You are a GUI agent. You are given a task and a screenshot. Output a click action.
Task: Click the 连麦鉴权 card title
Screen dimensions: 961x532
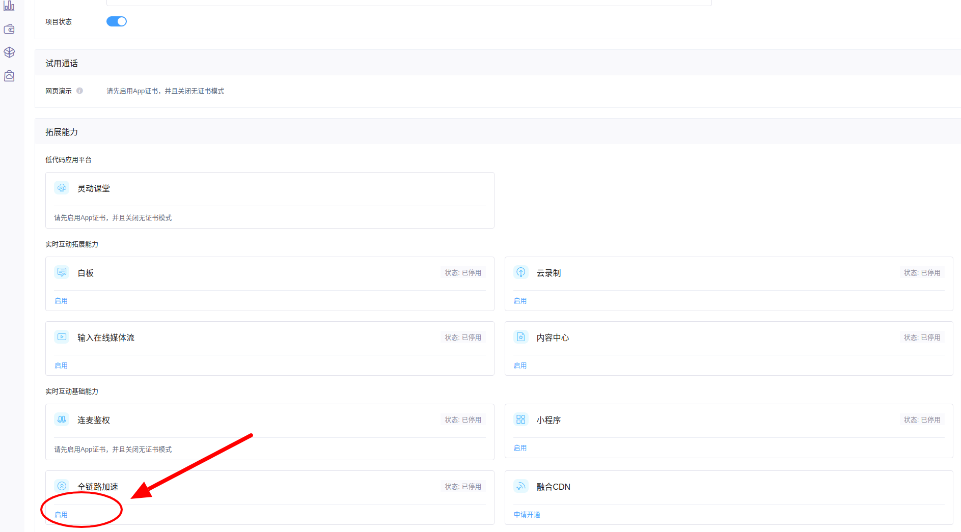(x=94, y=420)
